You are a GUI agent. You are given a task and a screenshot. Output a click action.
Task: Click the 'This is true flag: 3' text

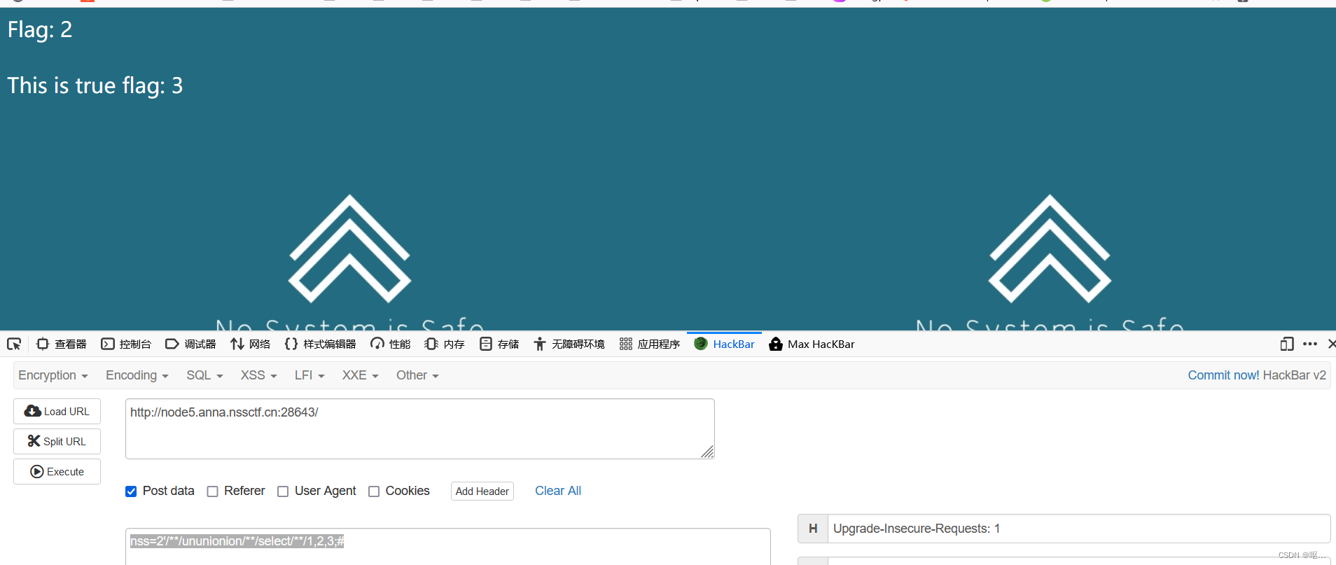pos(95,85)
